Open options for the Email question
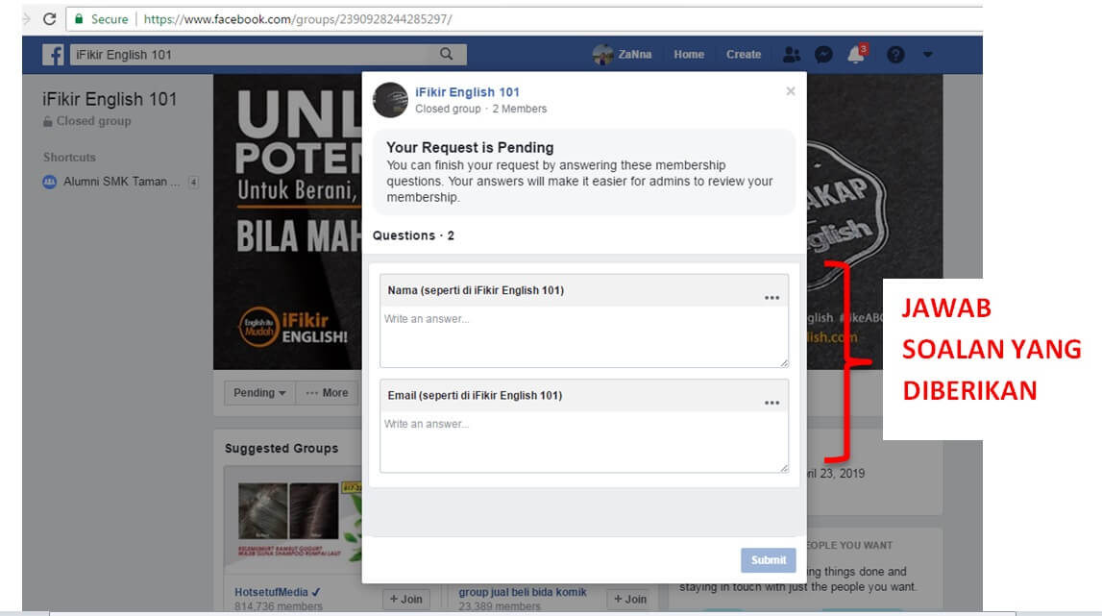Viewport: 1102px width, 616px height. tap(771, 403)
